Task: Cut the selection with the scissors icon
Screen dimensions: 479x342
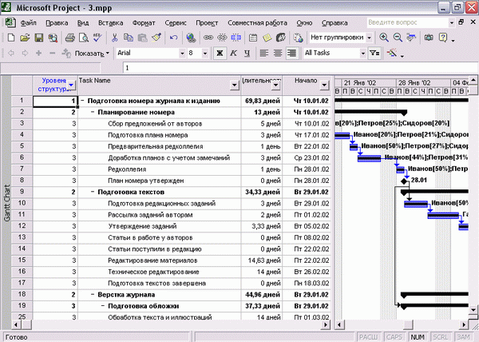Action: pyautogui.click(x=114, y=38)
